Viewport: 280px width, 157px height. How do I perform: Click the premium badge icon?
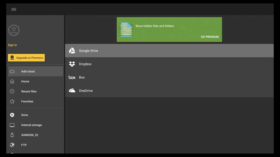12,58
